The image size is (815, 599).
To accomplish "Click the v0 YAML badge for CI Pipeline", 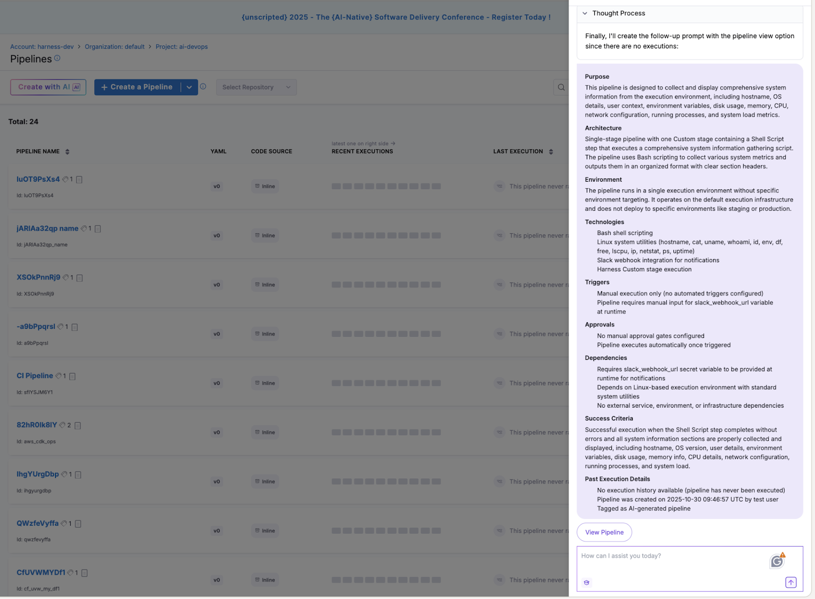I will click(x=216, y=383).
